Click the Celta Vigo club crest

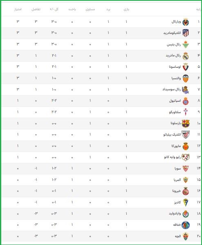pos(186,112)
